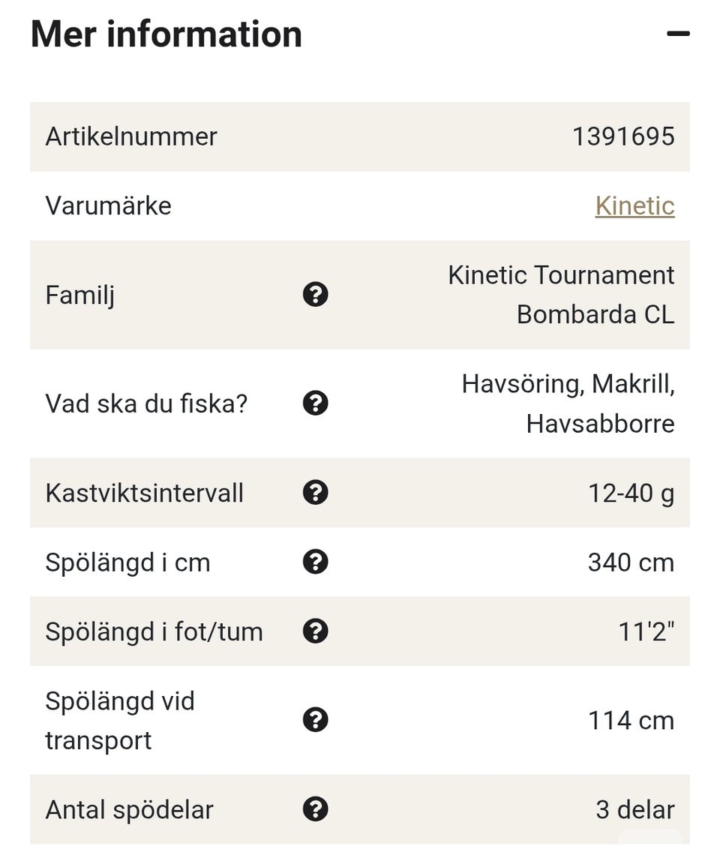This screenshot has height=846, width=720.
Task: Show help for Antal spödelar
Action: (316, 809)
